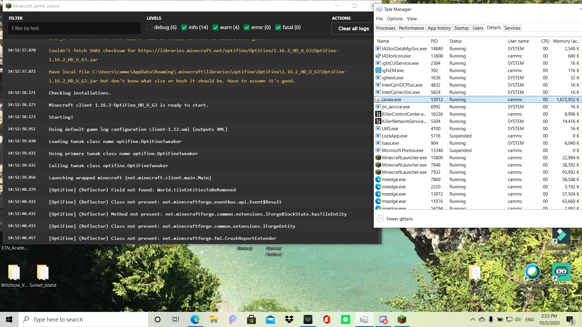This screenshot has height=327, width=582.
Task: Click Minecraft icon in taskbar
Action: point(402,319)
